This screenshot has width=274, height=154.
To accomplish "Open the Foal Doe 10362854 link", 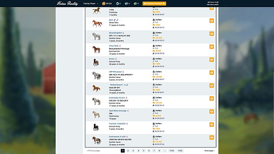I will [x=117, y=124].
